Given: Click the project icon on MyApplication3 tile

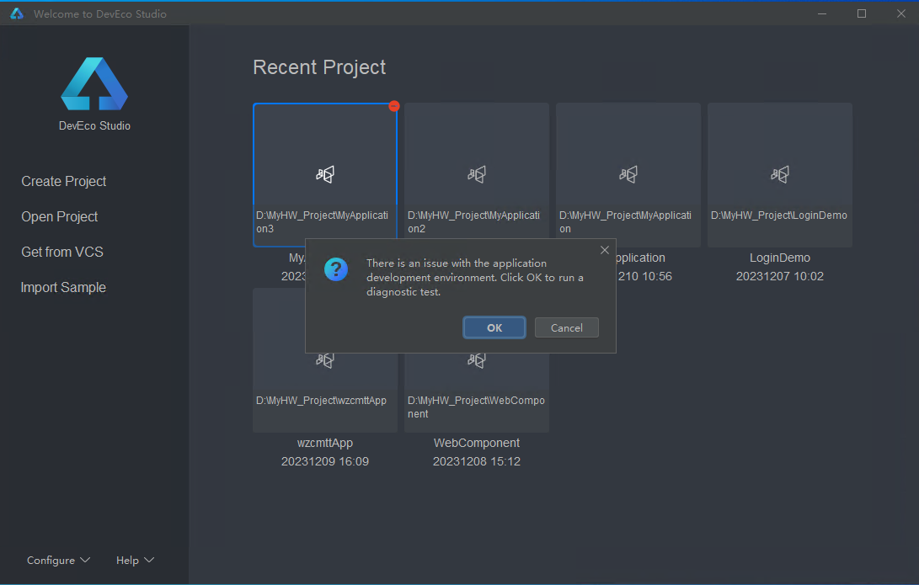Looking at the screenshot, I should [325, 174].
